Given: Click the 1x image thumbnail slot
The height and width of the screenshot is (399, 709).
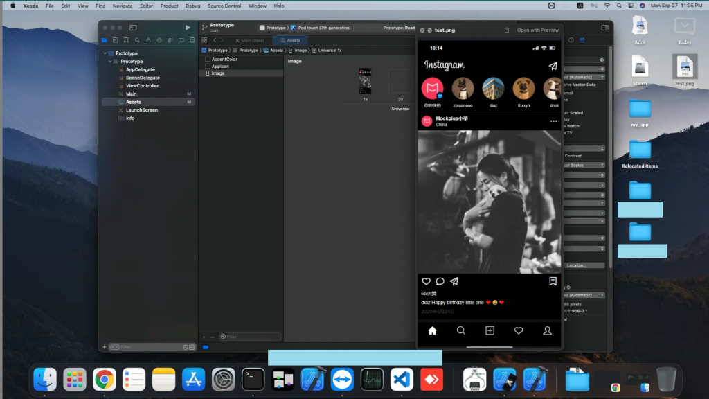Looking at the screenshot, I should click(365, 81).
